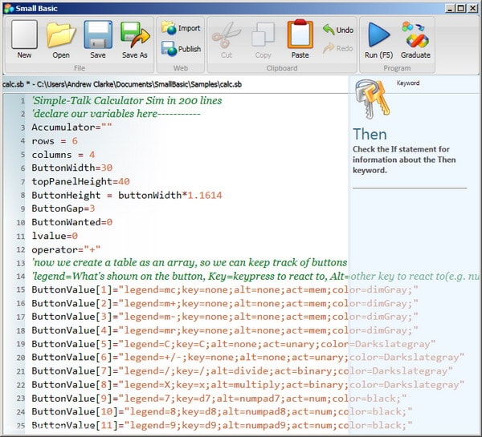Choose Save As in the File group

click(135, 39)
